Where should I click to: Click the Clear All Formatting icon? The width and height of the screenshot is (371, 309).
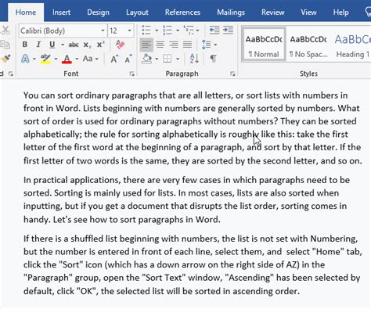[120, 45]
